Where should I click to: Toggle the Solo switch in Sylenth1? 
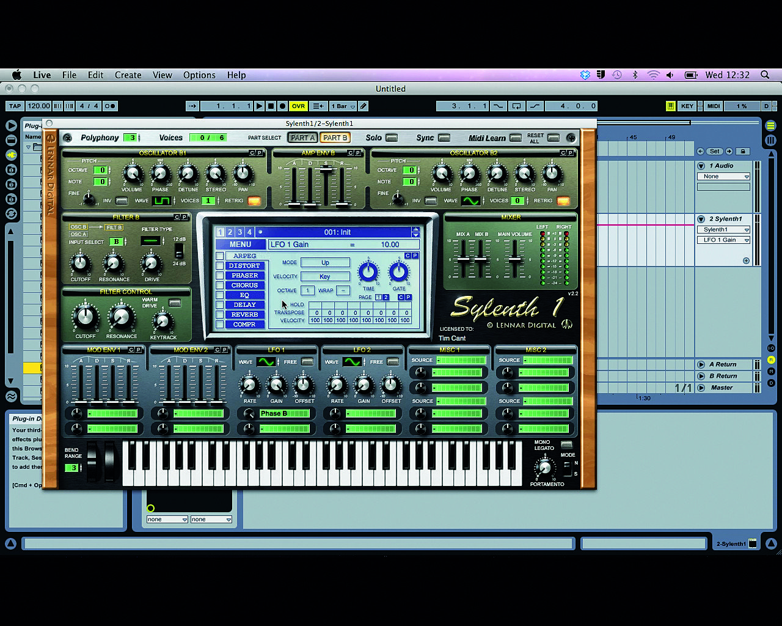pos(392,138)
